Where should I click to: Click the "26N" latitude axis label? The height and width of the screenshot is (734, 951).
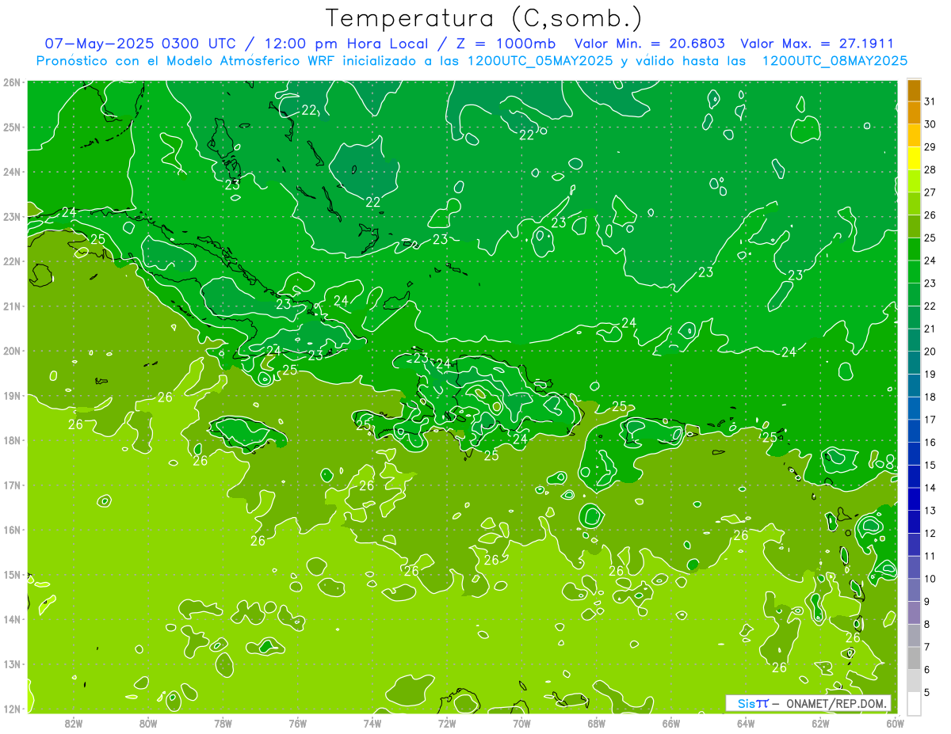pos(11,82)
